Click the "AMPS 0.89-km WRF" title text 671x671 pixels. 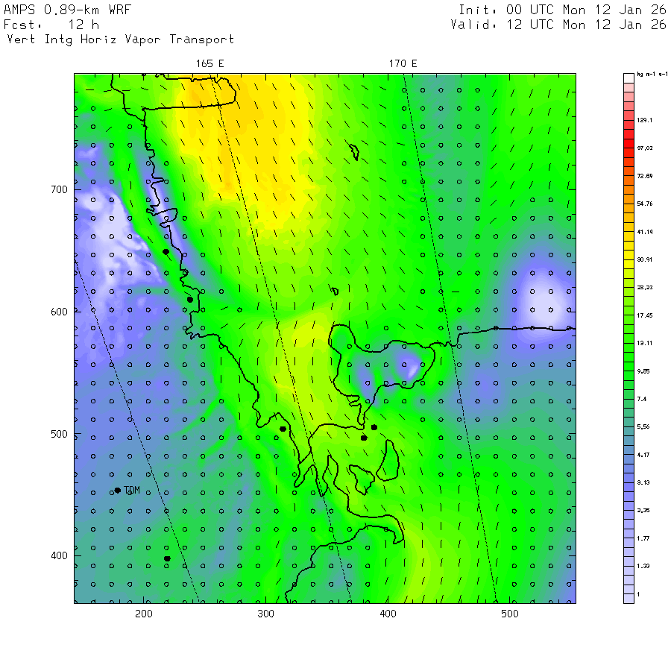[x=67, y=10]
